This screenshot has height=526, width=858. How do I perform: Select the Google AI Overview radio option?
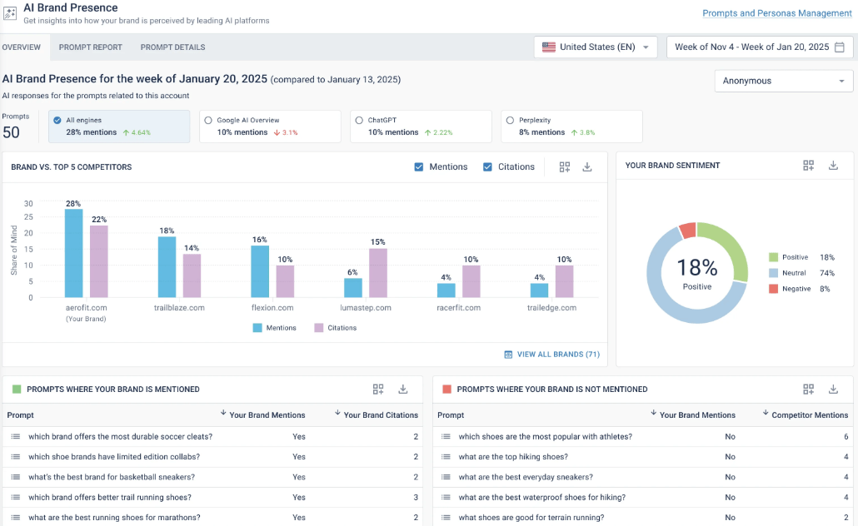[x=208, y=121]
